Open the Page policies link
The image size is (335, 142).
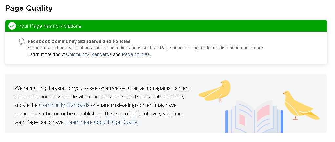136,54
